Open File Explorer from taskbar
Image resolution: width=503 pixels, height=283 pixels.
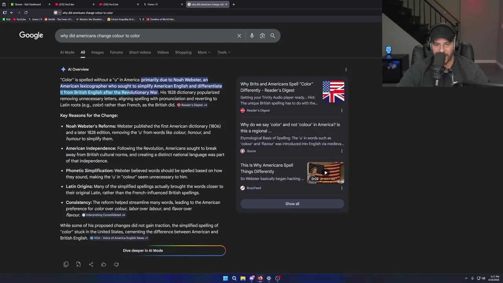coord(243,278)
